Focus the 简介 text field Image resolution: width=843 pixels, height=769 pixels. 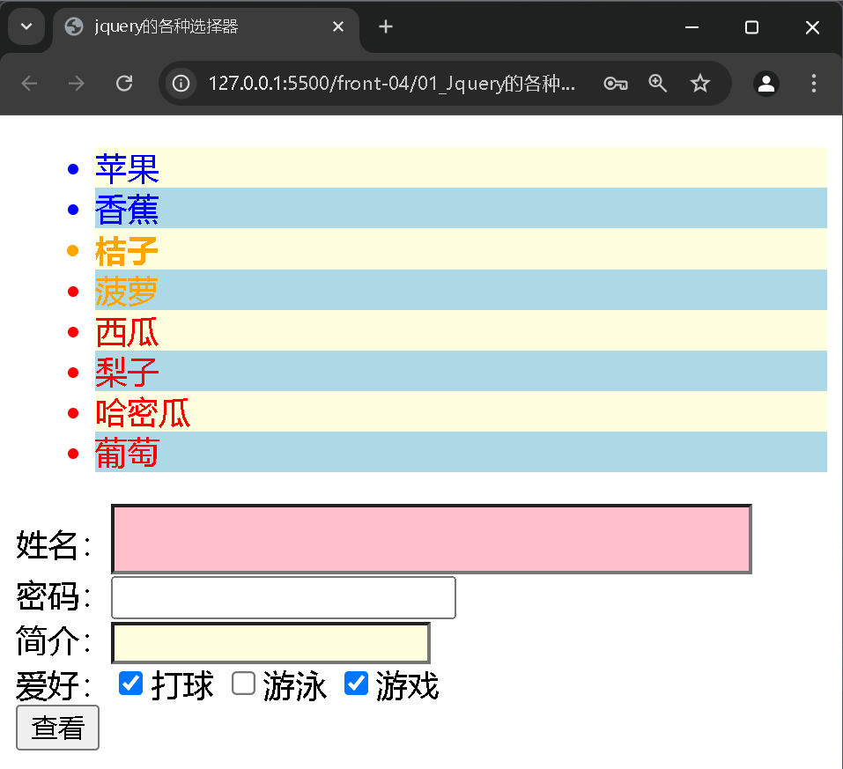pyautogui.click(x=270, y=643)
